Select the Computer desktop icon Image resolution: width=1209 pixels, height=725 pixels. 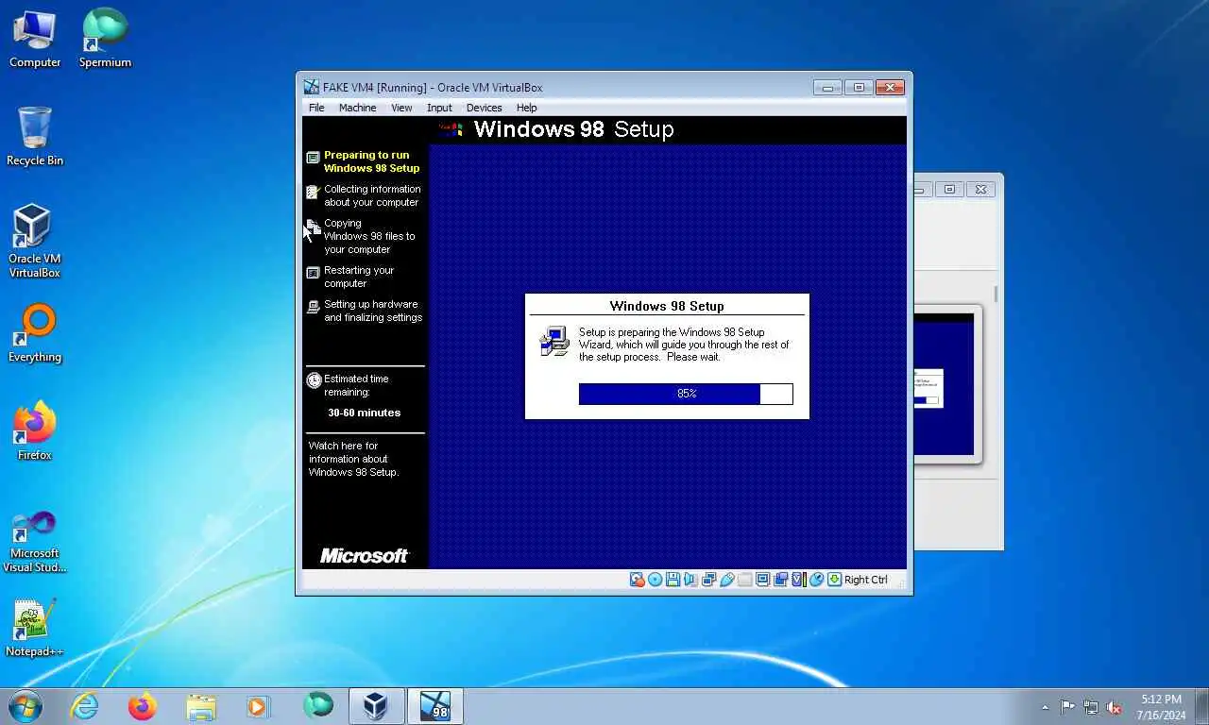point(35,40)
